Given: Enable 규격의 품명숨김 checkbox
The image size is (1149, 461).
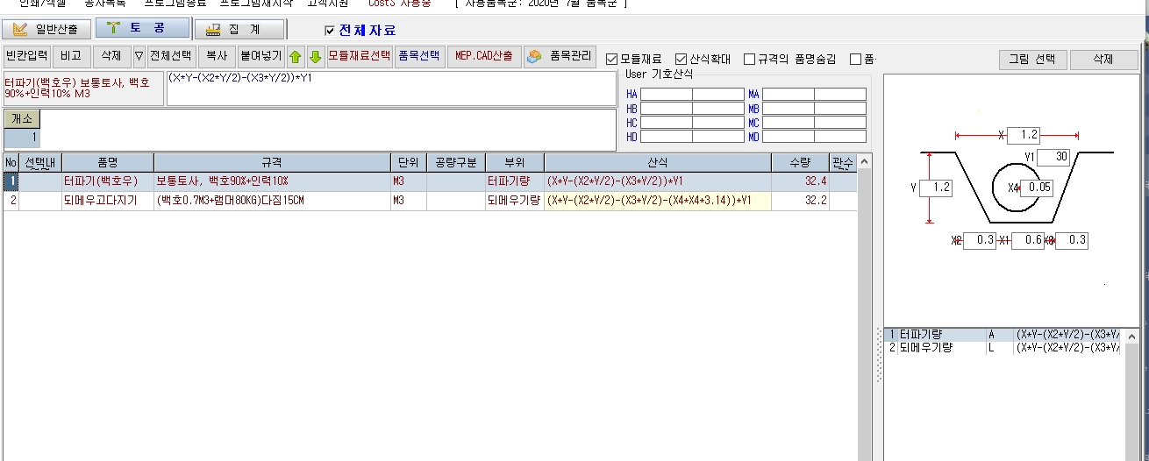Looking at the screenshot, I should point(749,60).
